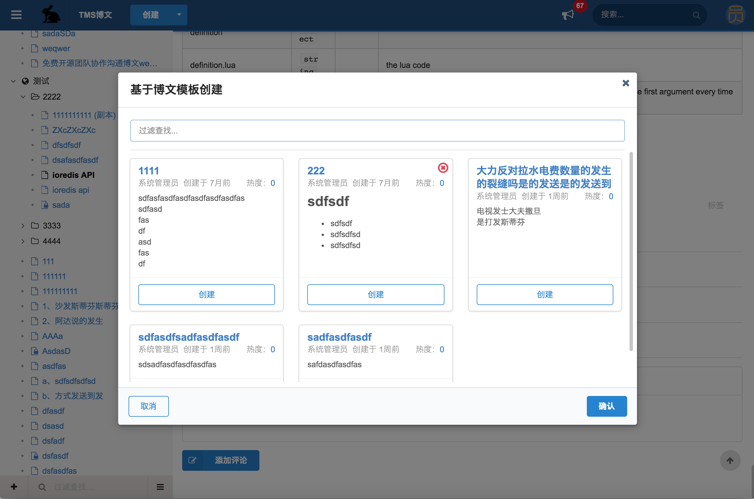Click the document icon beside ioredis API

45,175
